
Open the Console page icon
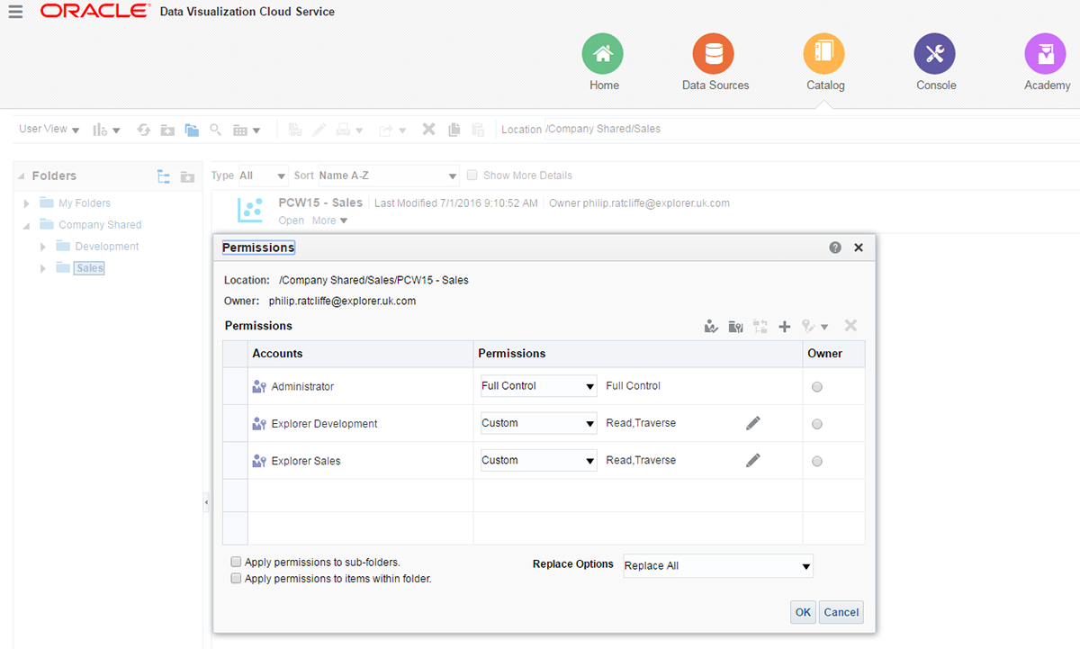935,54
